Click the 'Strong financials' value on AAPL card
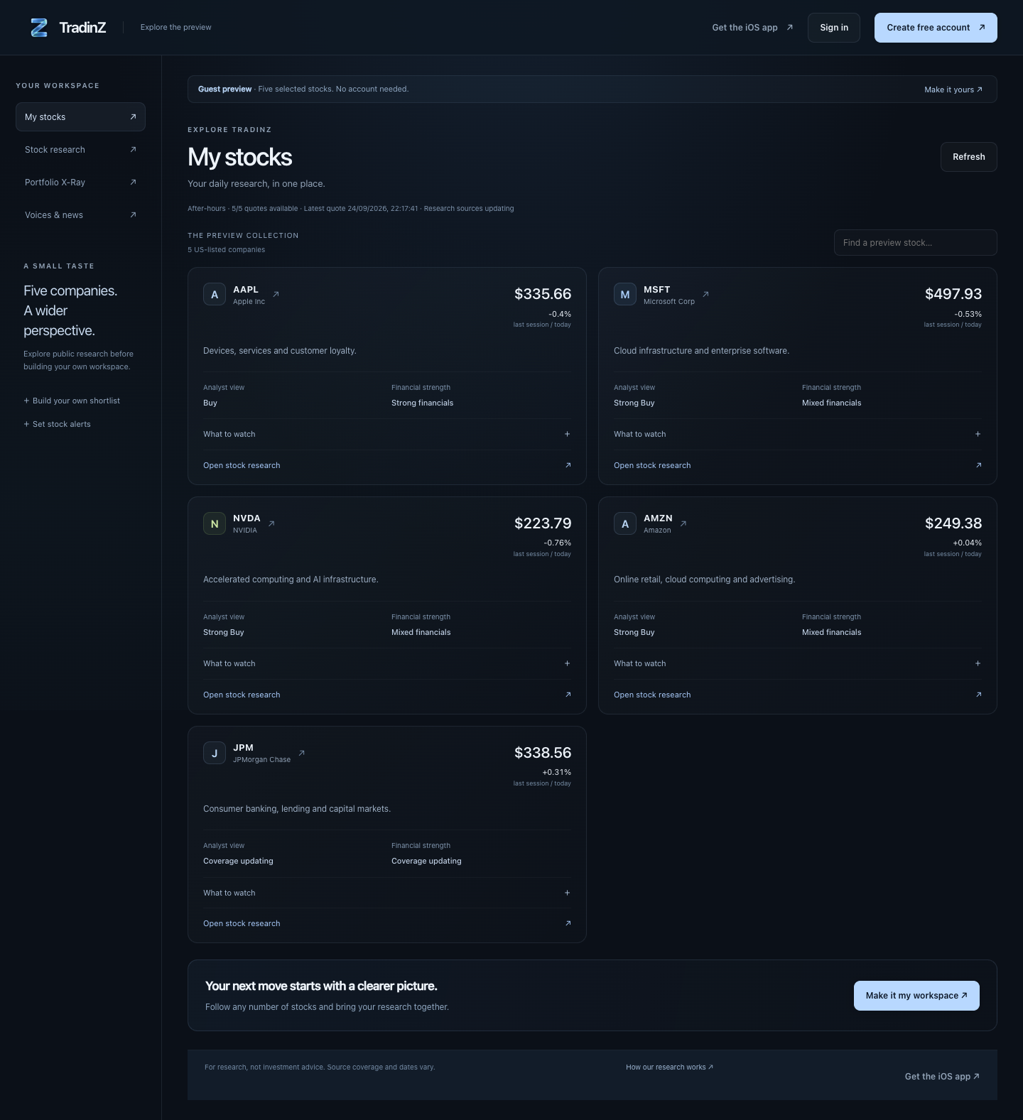 point(422,403)
